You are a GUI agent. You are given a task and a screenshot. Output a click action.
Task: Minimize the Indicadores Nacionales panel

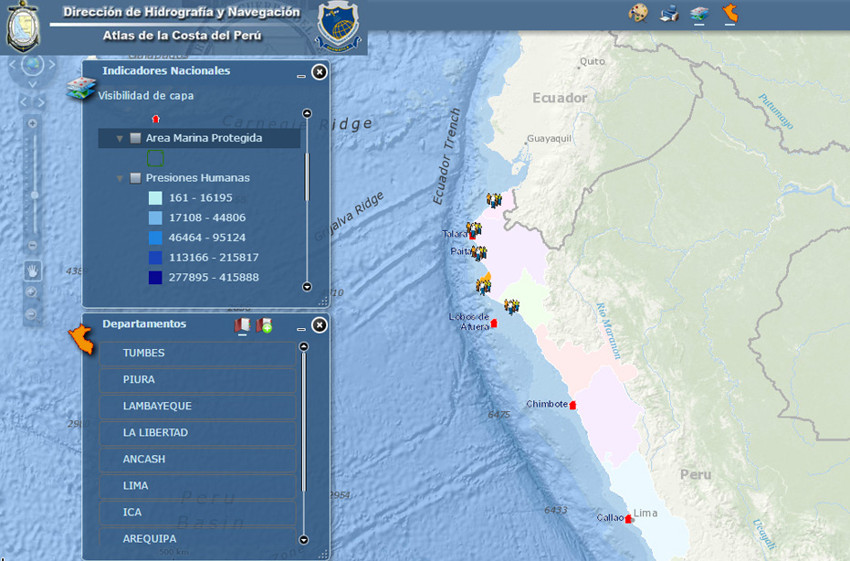tap(301, 76)
